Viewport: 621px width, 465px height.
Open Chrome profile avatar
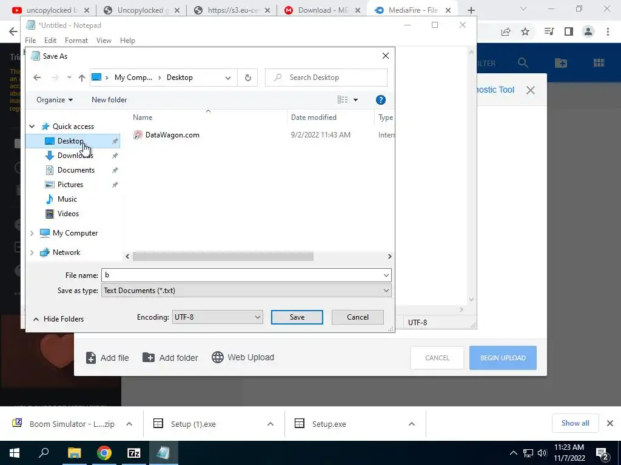(x=588, y=31)
